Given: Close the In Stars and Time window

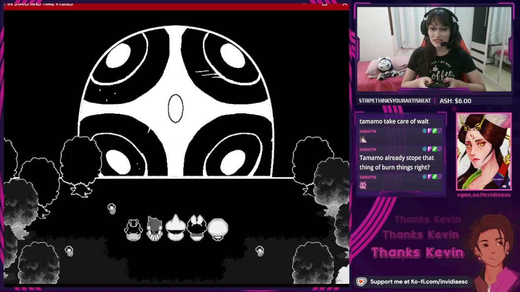Looking at the screenshot, I should (x=344, y=4).
